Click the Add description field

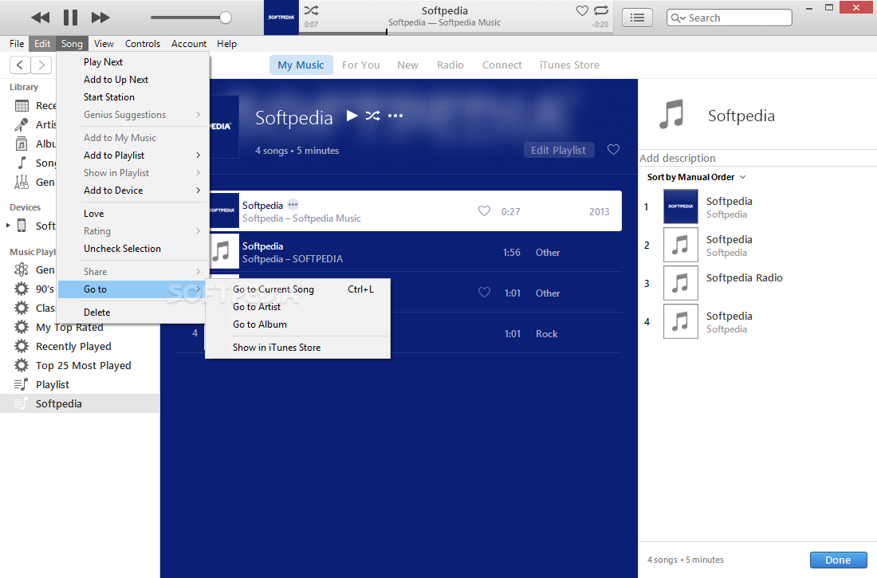758,158
